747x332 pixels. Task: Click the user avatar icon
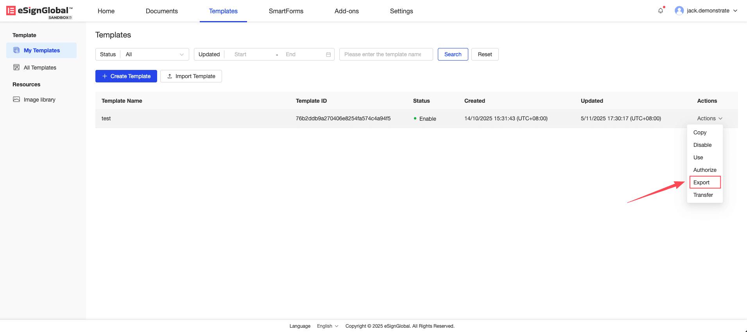coord(679,11)
